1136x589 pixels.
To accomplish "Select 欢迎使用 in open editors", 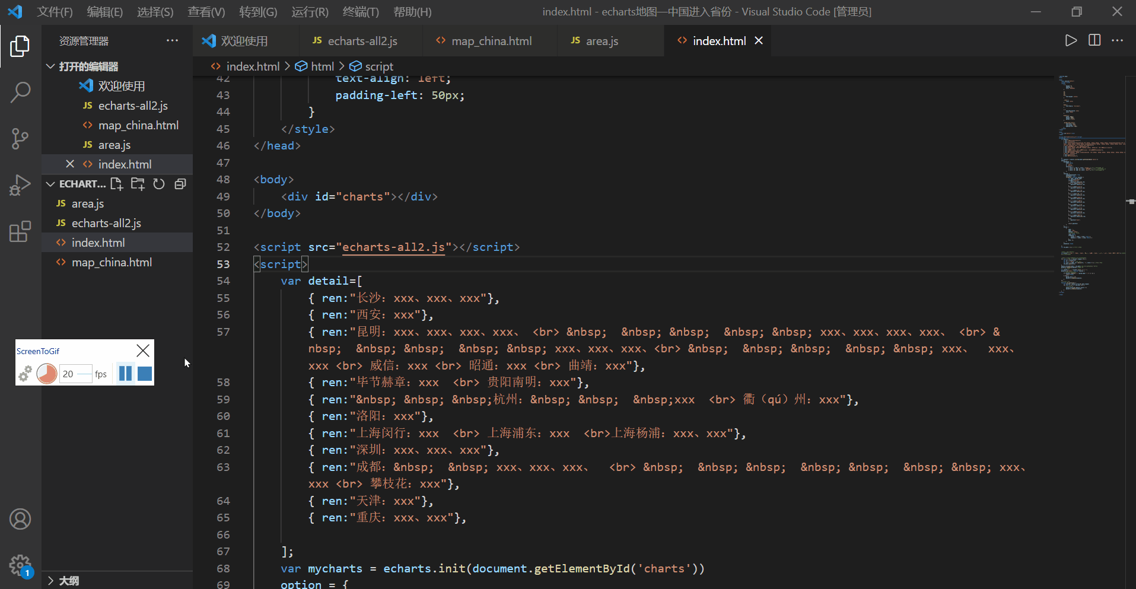I will pyautogui.click(x=117, y=86).
